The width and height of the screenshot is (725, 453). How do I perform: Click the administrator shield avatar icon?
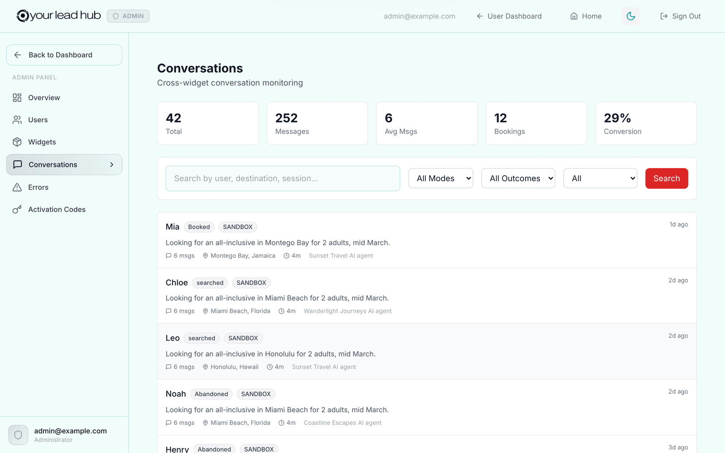tap(18, 435)
